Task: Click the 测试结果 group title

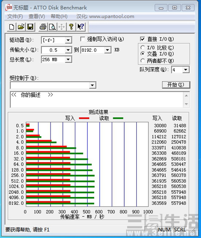Action: click(x=98, y=112)
